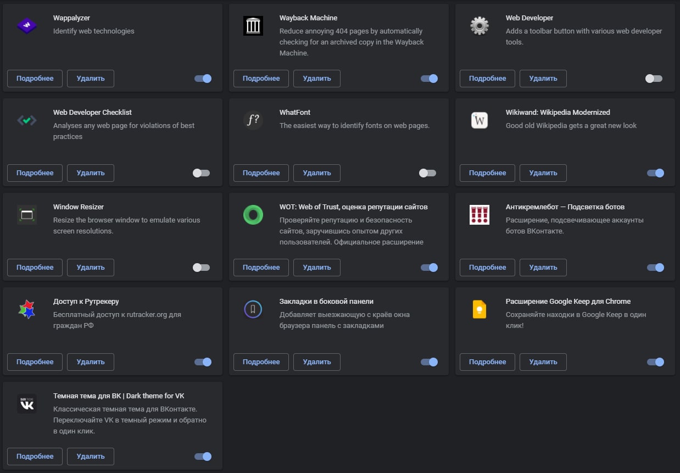
Task: Remove Google Keep extension with Удалить
Action: click(543, 362)
